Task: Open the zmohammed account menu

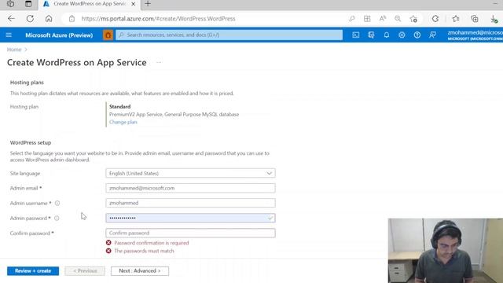Action: coord(475,35)
